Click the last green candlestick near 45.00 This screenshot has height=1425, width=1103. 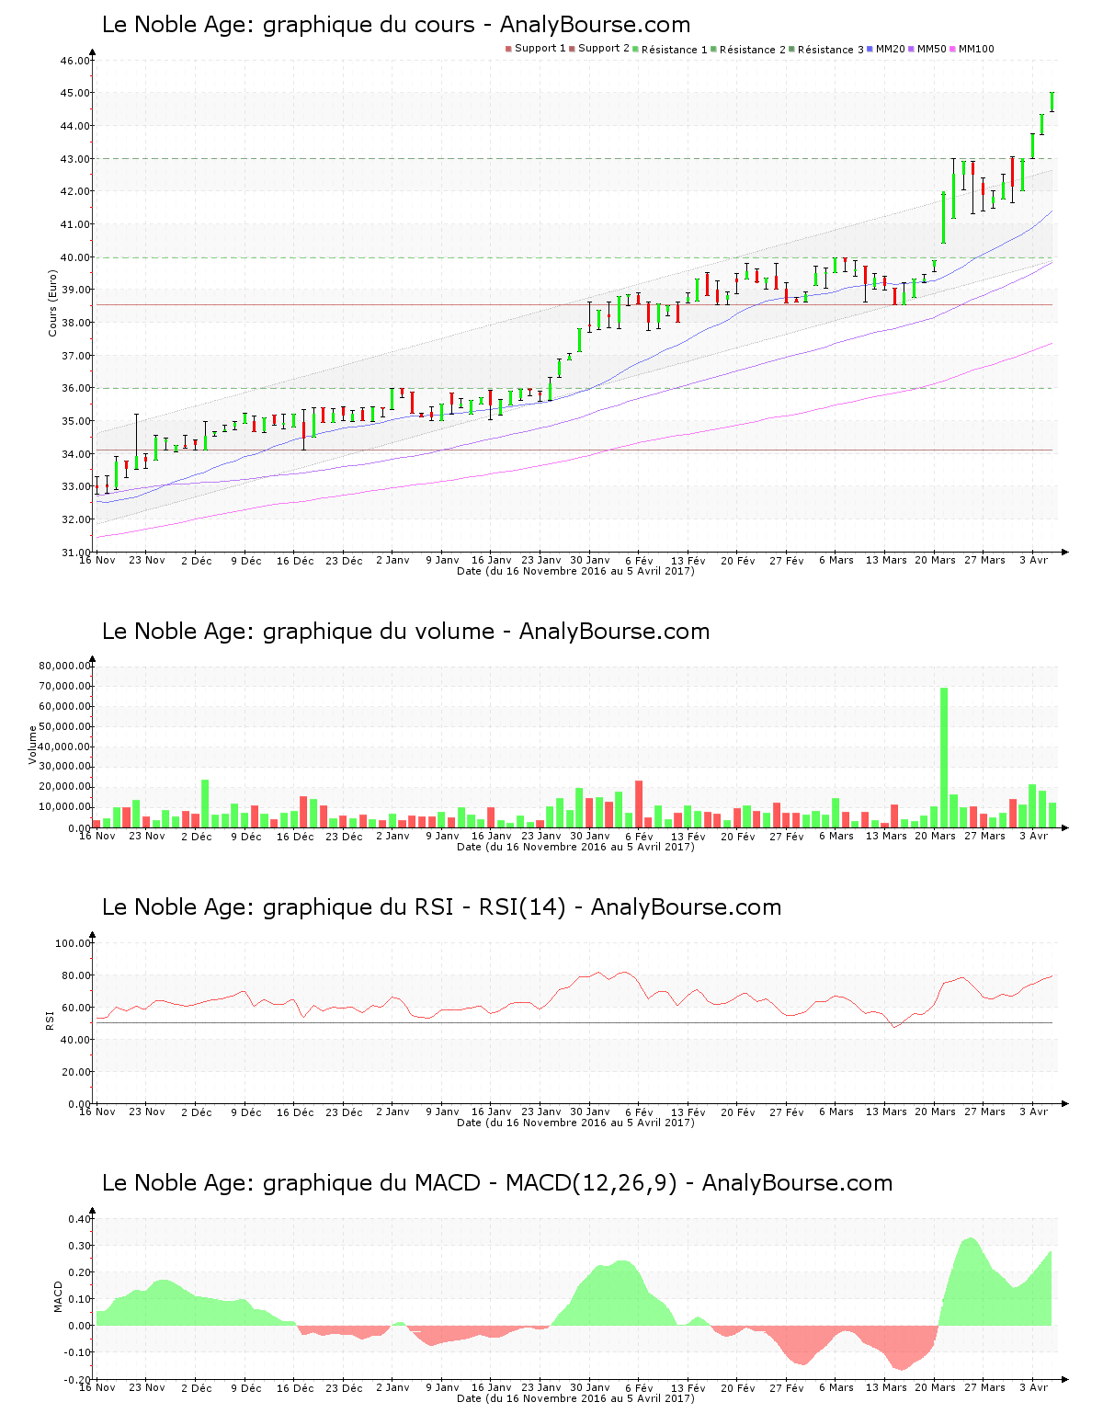click(1052, 101)
